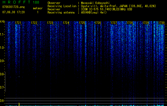This screenshot has width=167, height=106.
Task: Click the 1722 time marker
Action: (34, 23)
